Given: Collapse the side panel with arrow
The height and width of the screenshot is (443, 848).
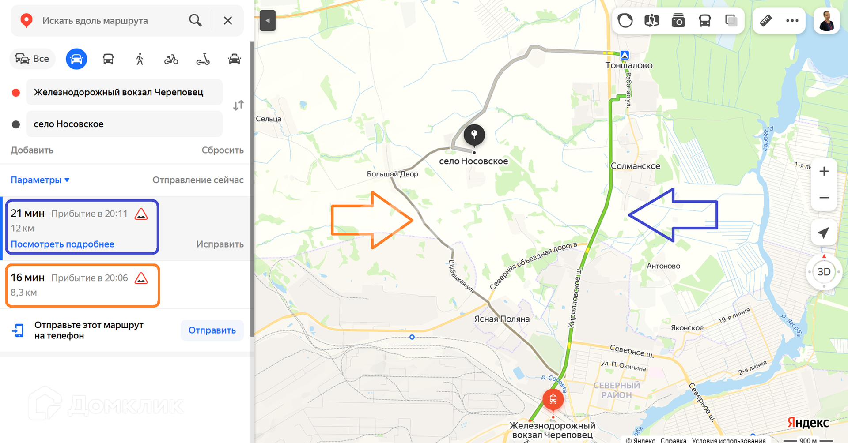Looking at the screenshot, I should 268,20.
